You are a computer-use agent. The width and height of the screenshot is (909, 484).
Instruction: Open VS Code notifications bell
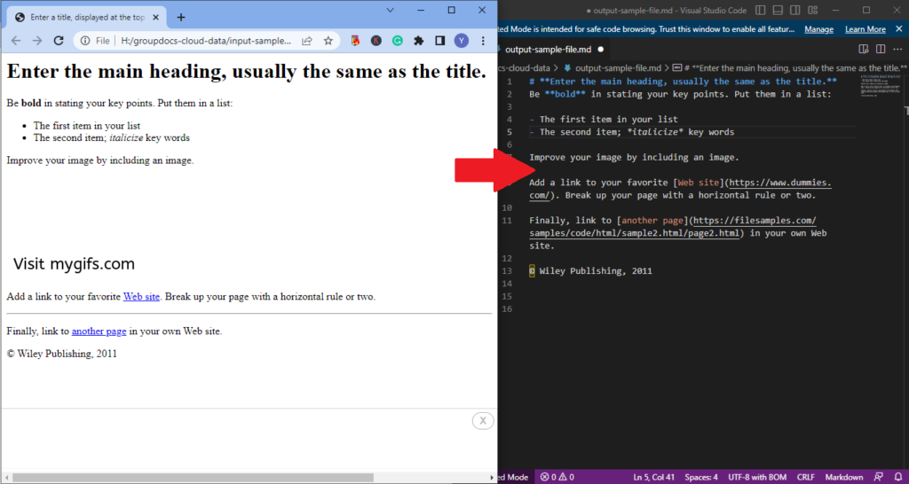[898, 477]
